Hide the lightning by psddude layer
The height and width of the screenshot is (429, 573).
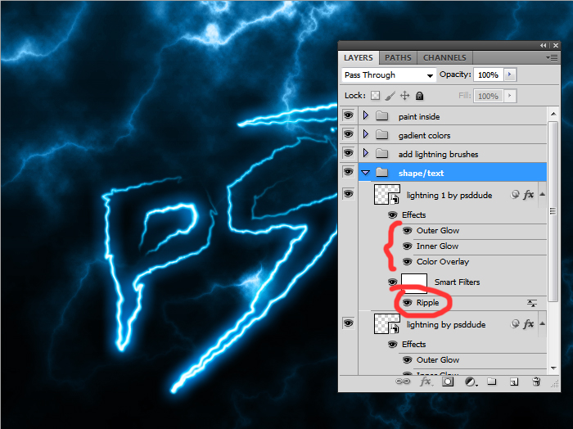[x=348, y=323]
